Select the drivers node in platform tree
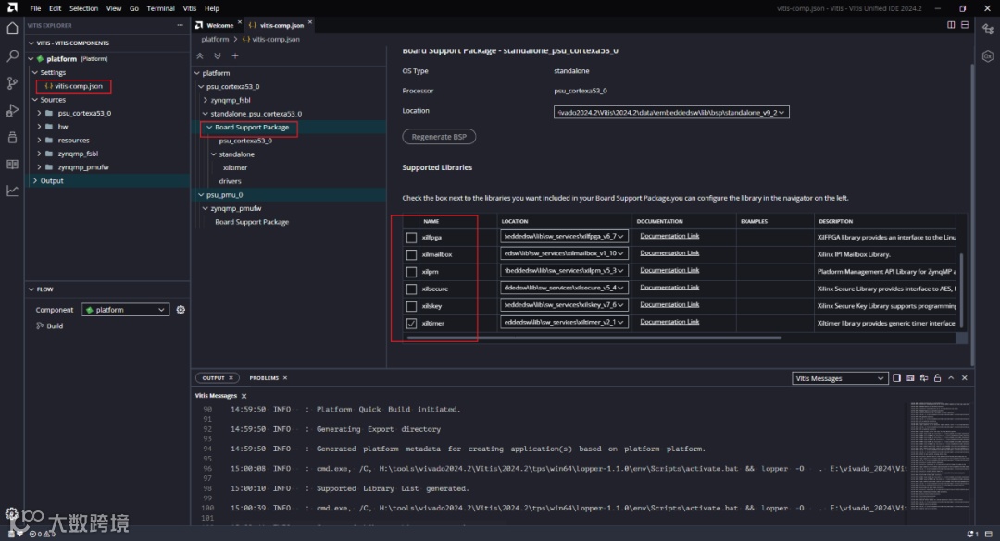This screenshot has width=1000, height=541. [x=230, y=181]
